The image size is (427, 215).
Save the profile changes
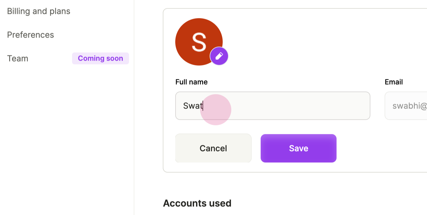click(299, 148)
